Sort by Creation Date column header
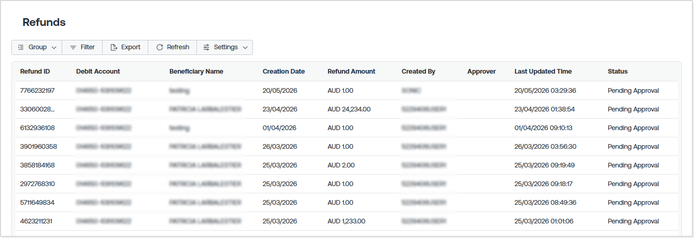This screenshot has height=240, width=696. click(x=283, y=72)
